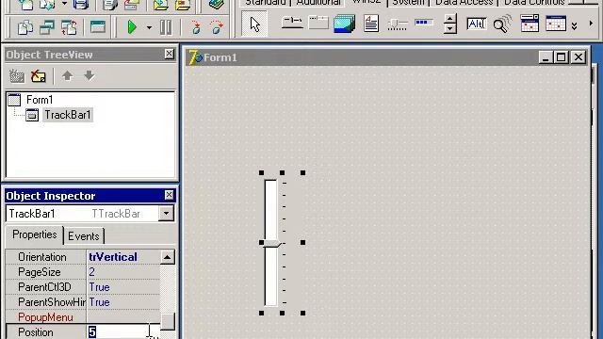
Task: Switch to the Additional palette tab
Action: tap(318, 3)
